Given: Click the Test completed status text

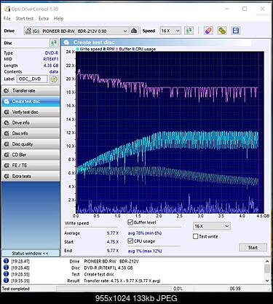Looking at the screenshot, I should coord(16,289).
